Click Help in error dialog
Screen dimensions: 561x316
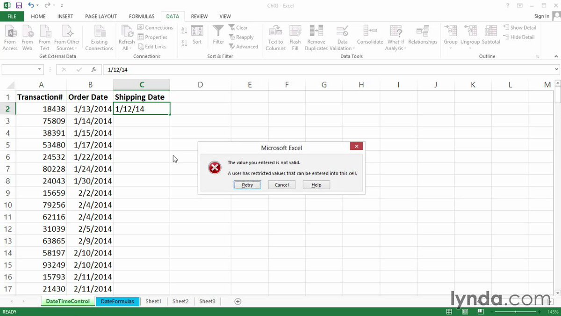[316, 185]
